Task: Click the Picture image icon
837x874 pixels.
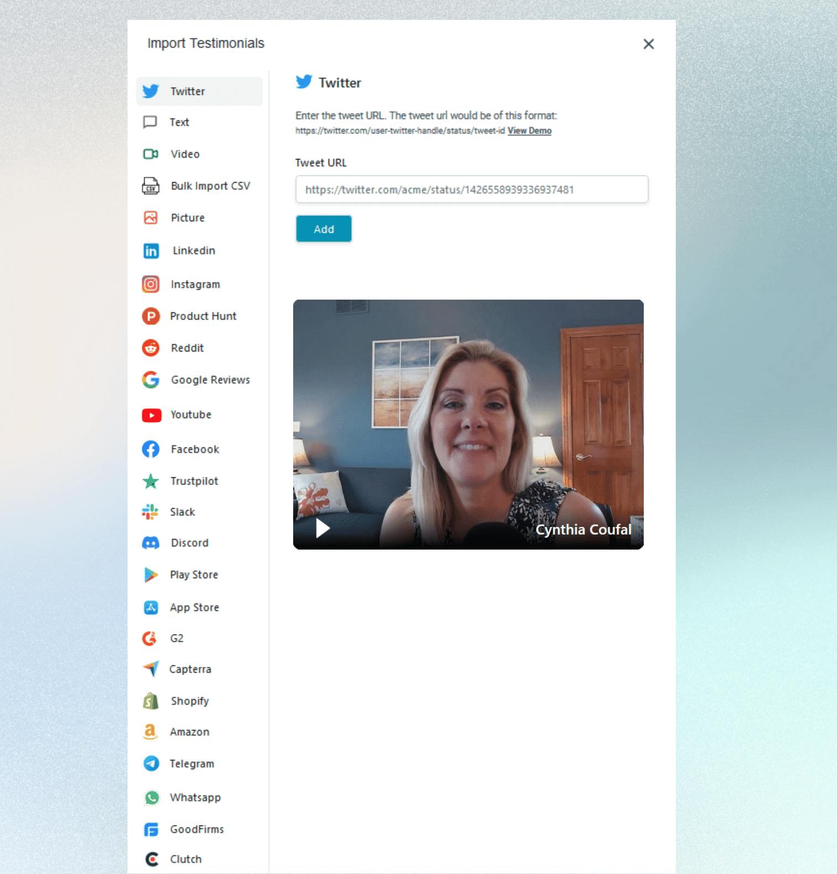Action: pyautogui.click(x=151, y=217)
